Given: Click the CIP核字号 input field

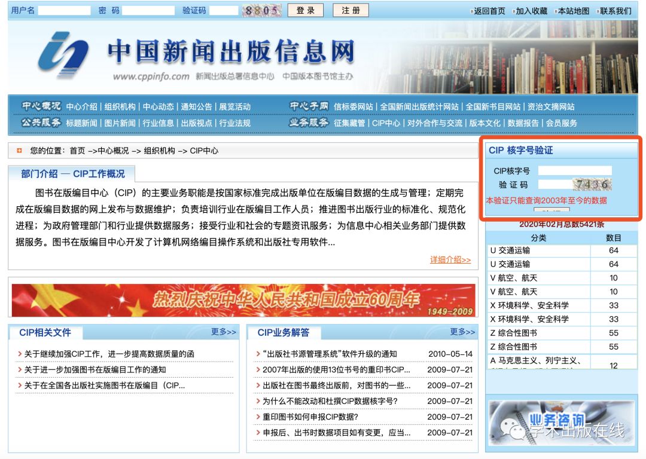Looking at the screenshot, I should (575, 171).
